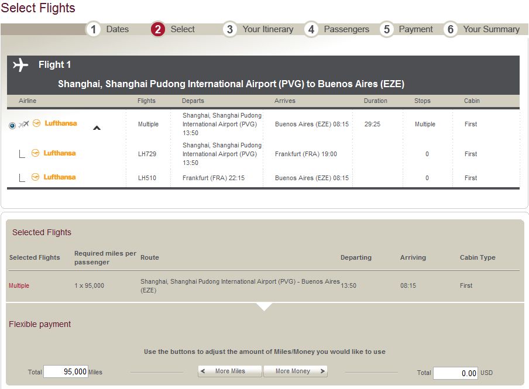Select the Lufthansa flight option radio button

(x=12, y=125)
